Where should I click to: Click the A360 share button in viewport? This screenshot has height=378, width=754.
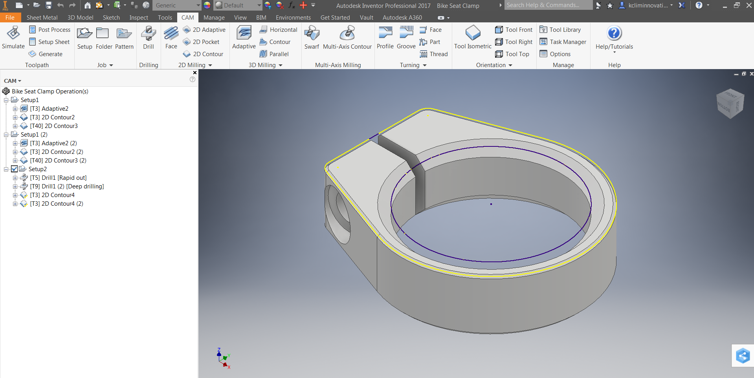coord(743,356)
